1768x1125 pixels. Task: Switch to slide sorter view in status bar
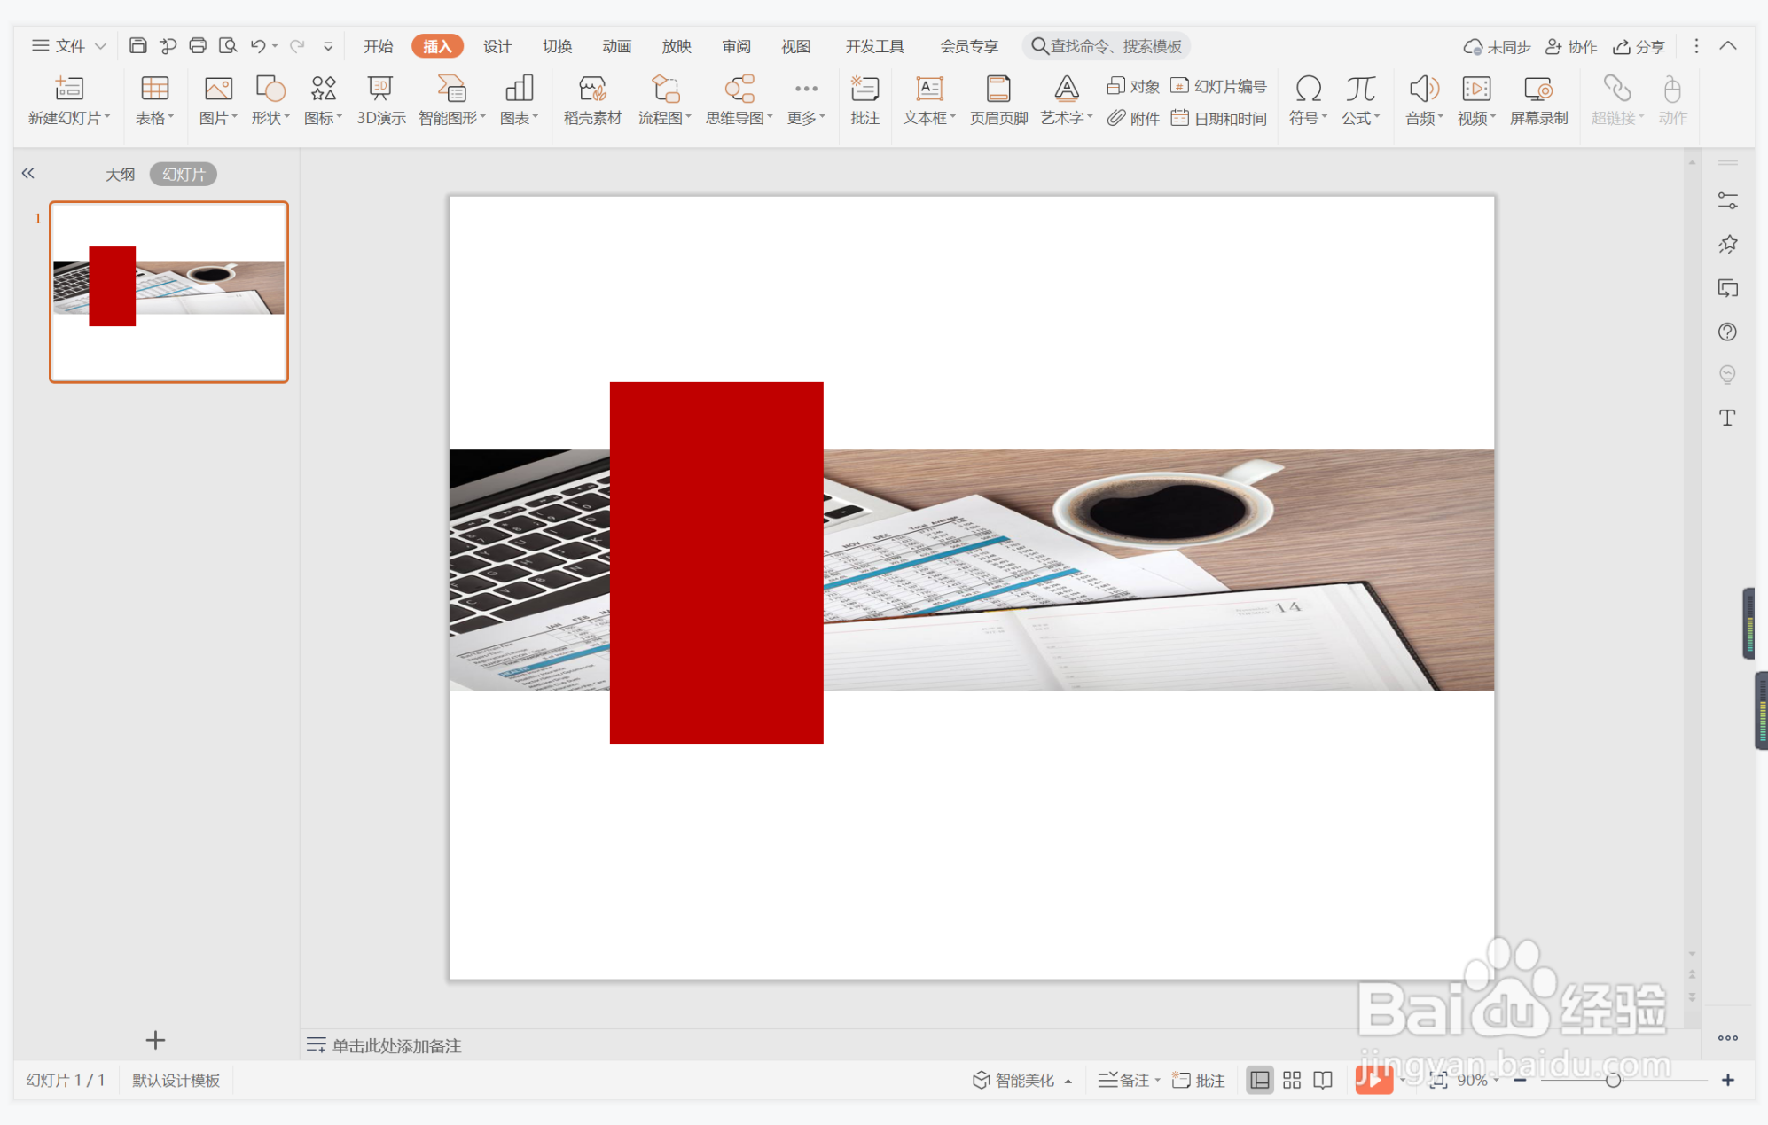click(x=1291, y=1080)
